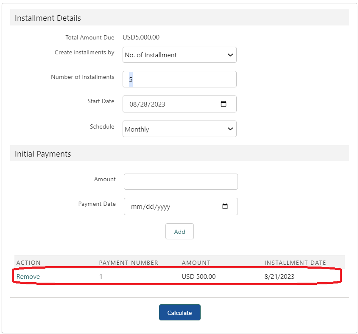Click the AMOUNT column header
This screenshot has height=334, width=358.
coord(196,263)
